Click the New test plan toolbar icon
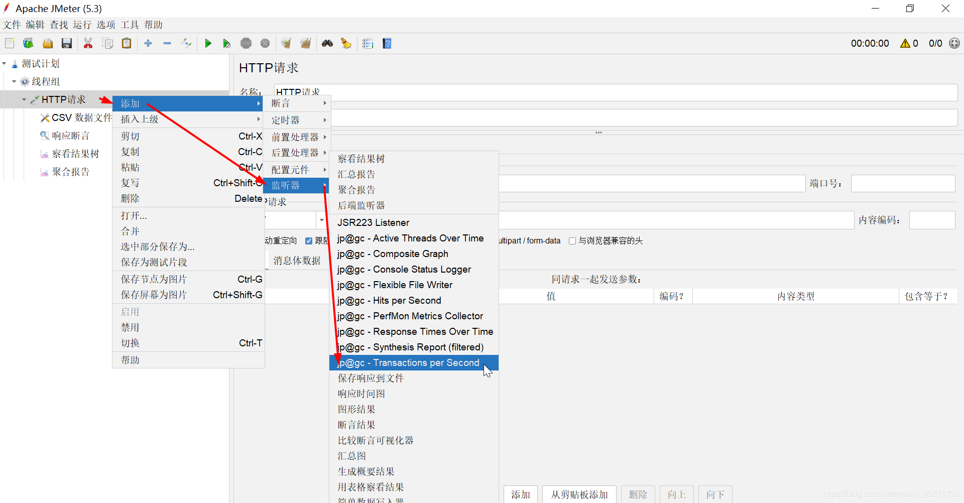Screen dimensions: 964x503 [x=10, y=44]
